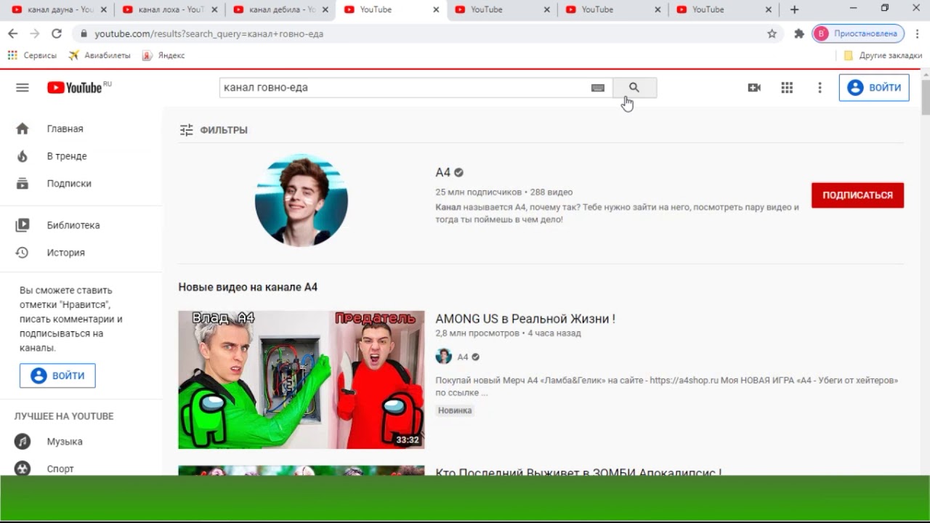This screenshot has width=930, height=523.
Task: Open Chrome extensions puzzle icon
Action: coord(799,33)
